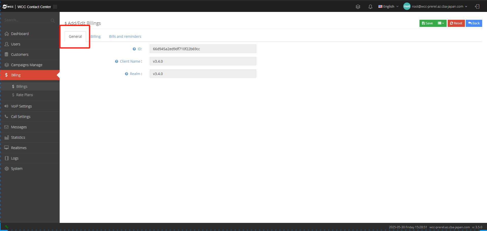The image size is (487, 231).
Task: Click the blue Back button
Action: click(474, 23)
